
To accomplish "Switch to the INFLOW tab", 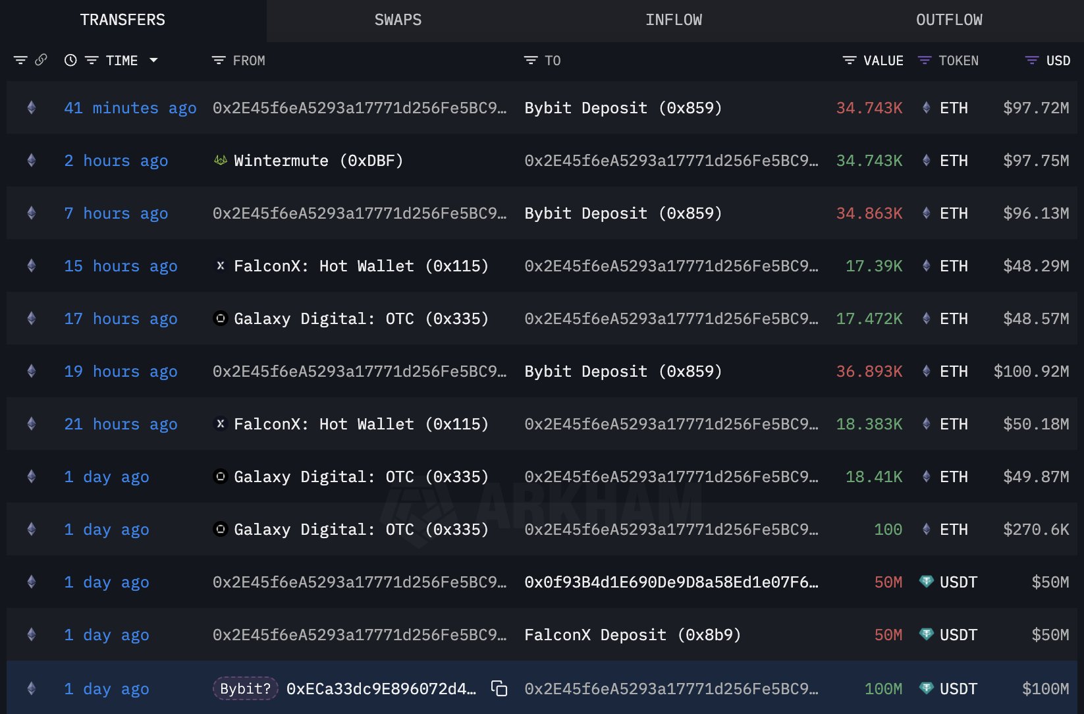I will point(673,20).
